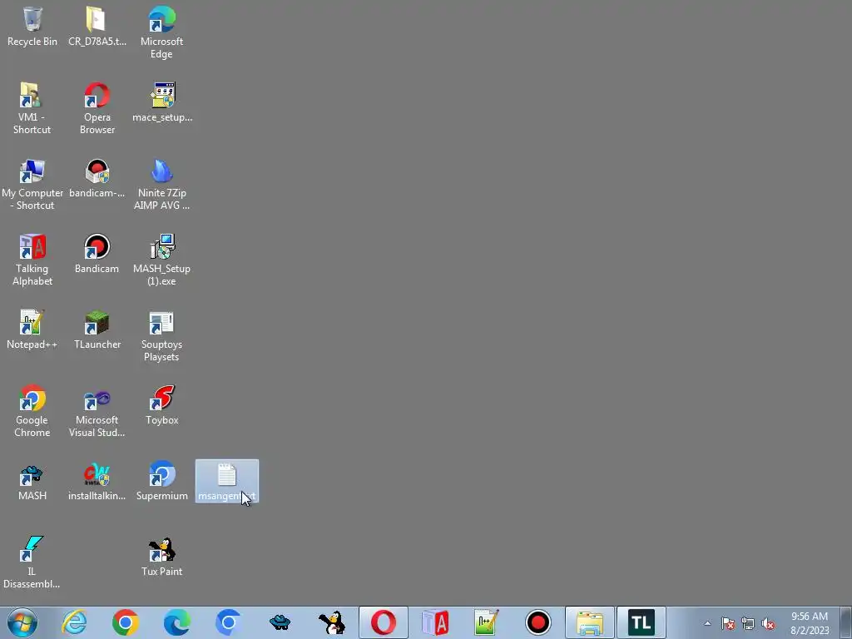Open Talking Alphabet from the taskbar
852x639 pixels.
point(434,622)
